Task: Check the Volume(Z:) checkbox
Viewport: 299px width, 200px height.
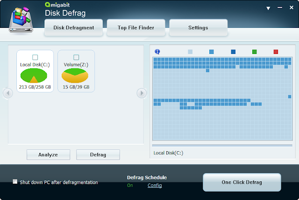Action: [x=76, y=57]
